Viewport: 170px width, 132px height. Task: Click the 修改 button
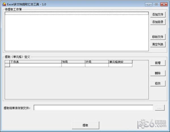(158, 83)
